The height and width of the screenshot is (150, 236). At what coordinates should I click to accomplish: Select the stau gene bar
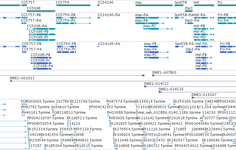(154, 5)
